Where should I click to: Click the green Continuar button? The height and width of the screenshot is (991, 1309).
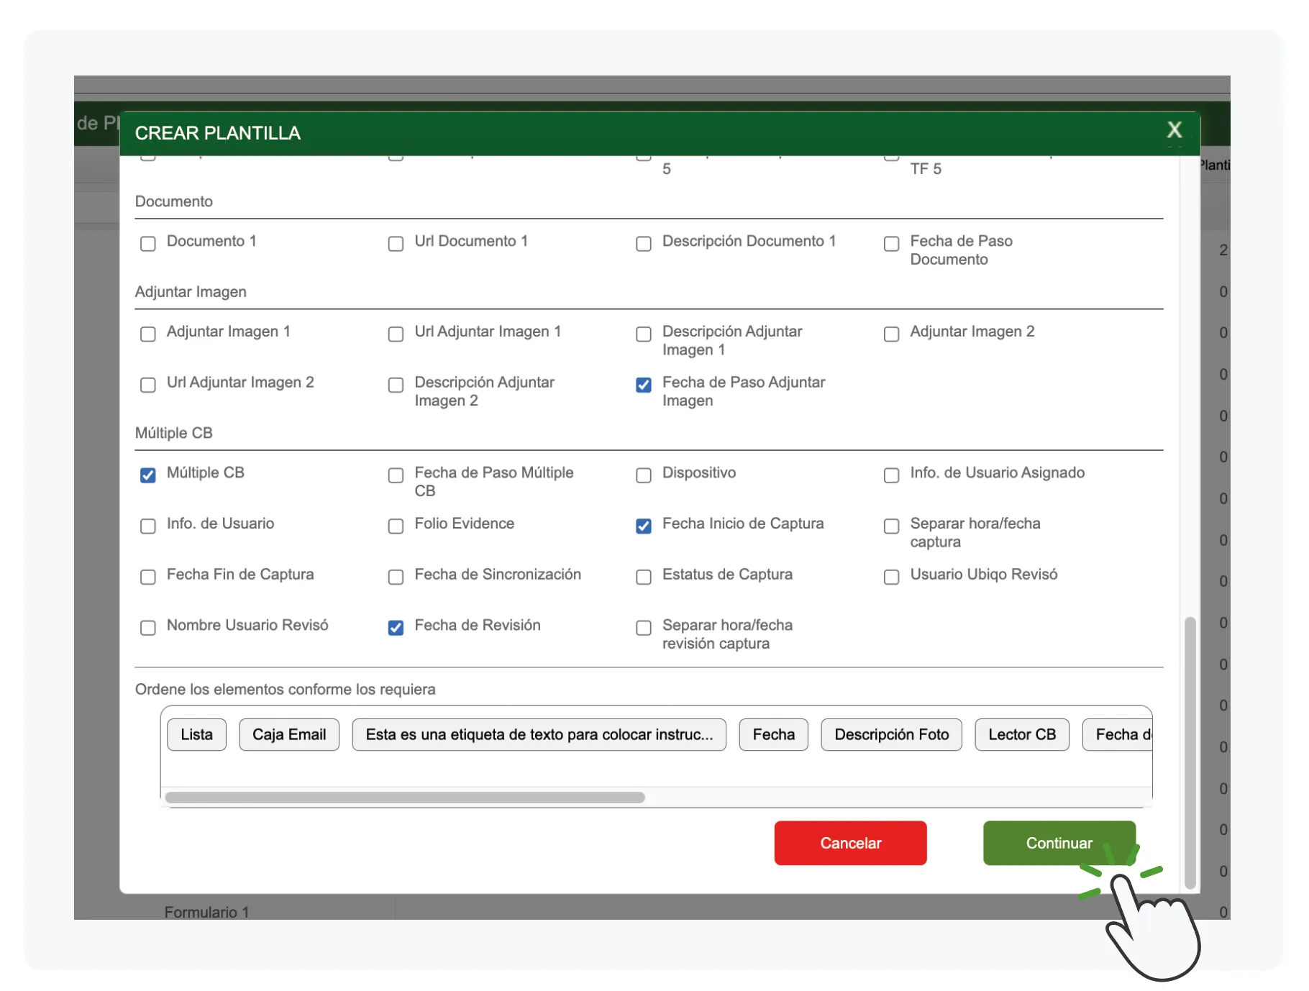1059,843
